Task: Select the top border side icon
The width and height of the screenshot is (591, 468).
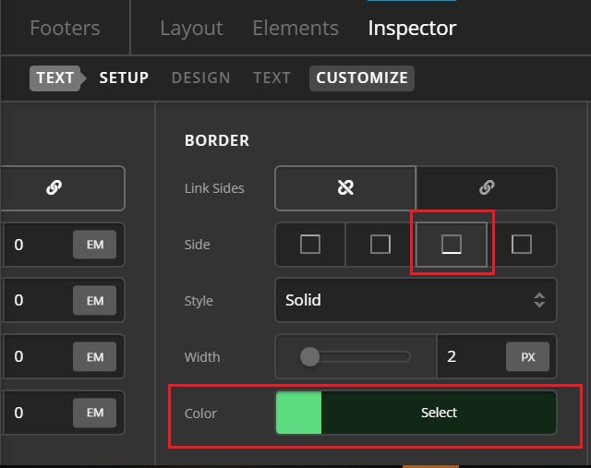Action: tap(310, 245)
